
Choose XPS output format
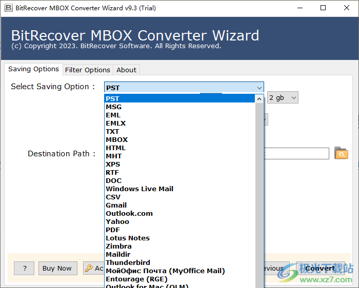click(180, 164)
